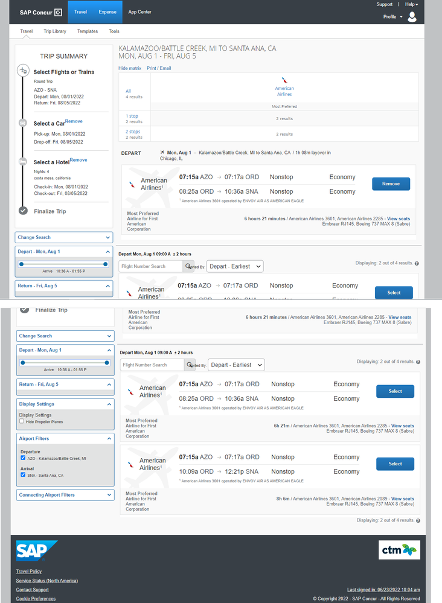Open Service Status (North America) link
This screenshot has width=442, height=603.
[47, 581]
